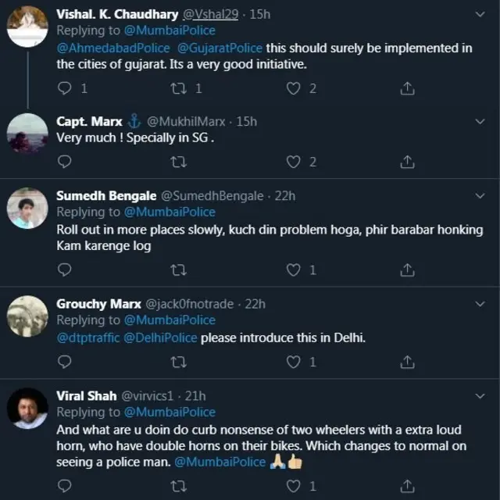
Task: Click Grouchy Marx's avatar image
Action: pyautogui.click(x=28, y=316)
